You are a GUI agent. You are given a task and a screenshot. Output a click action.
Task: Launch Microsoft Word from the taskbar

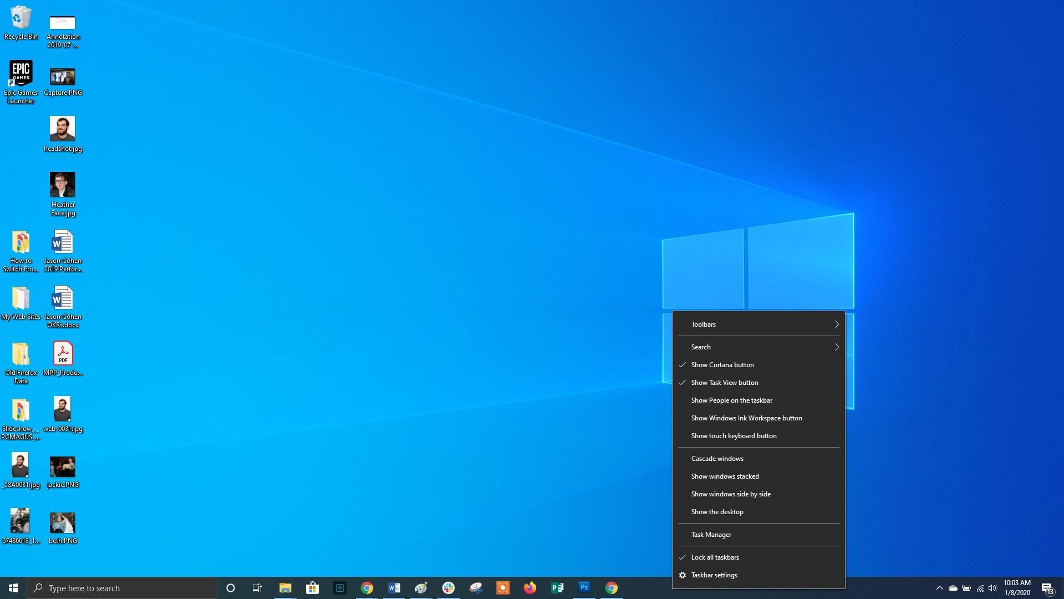pyautogui.click(x=394, y=588)
